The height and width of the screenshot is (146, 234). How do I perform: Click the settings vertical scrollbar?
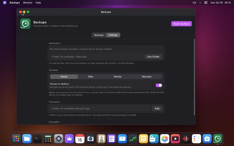194,77
